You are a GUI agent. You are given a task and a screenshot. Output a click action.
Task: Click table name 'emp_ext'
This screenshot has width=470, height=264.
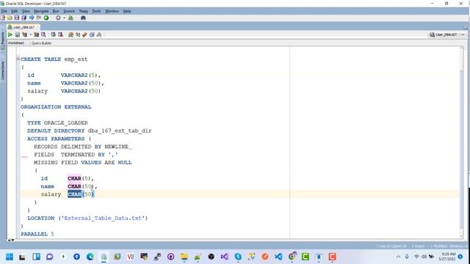point(76,59)
